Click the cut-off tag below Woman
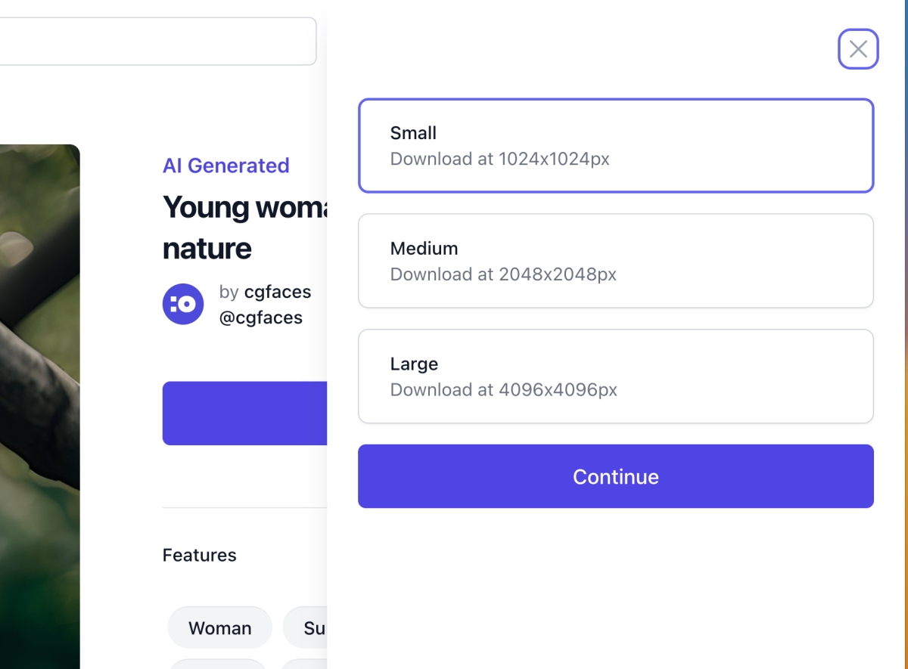Viewport: 908px width, 669px height. (x=218, y=664)
